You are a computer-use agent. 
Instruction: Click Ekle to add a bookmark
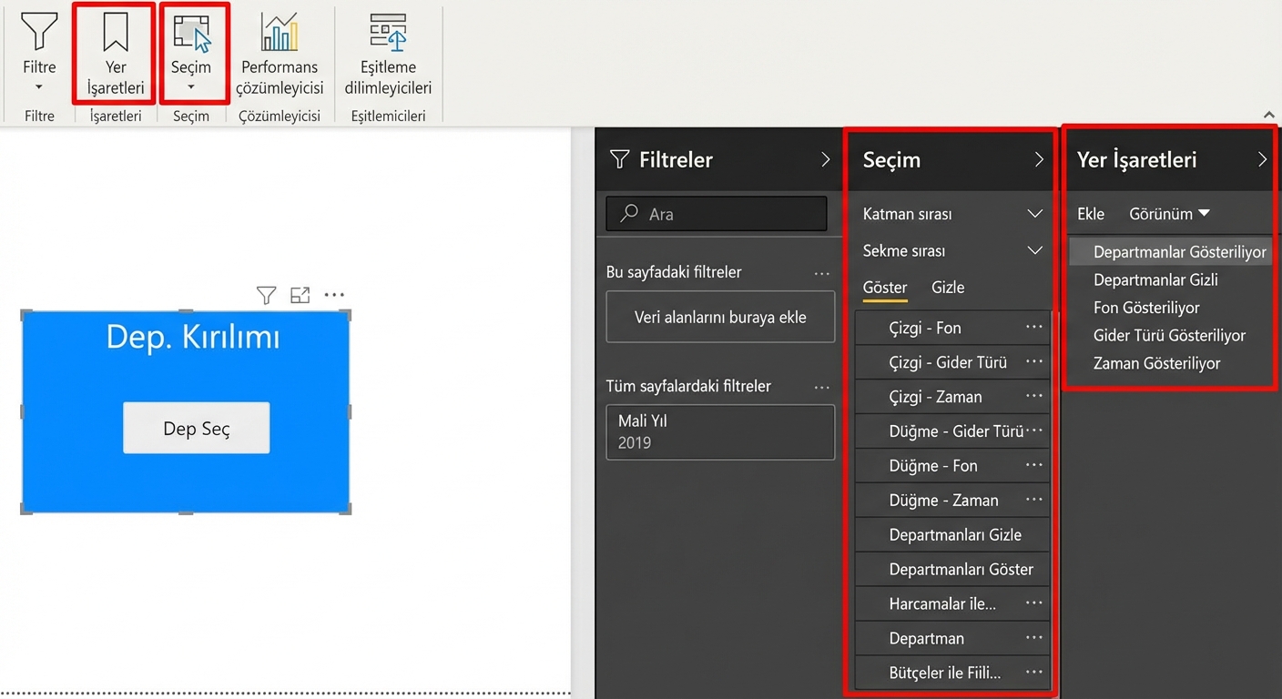click(1090, 214)
